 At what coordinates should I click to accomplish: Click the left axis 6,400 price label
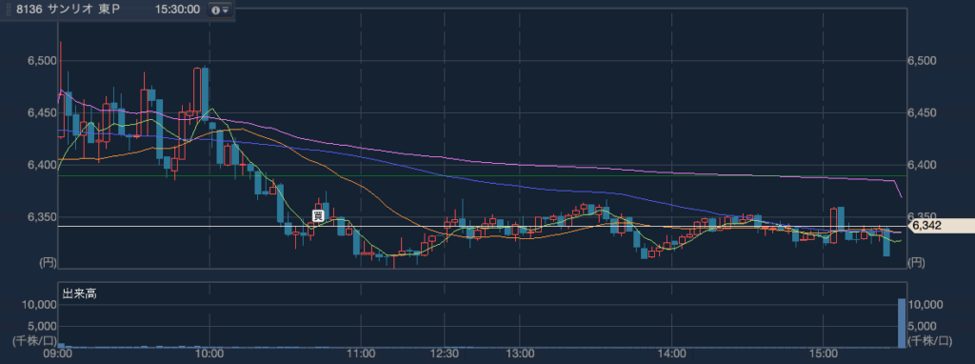pyautogui.click(x=41, y=165)
